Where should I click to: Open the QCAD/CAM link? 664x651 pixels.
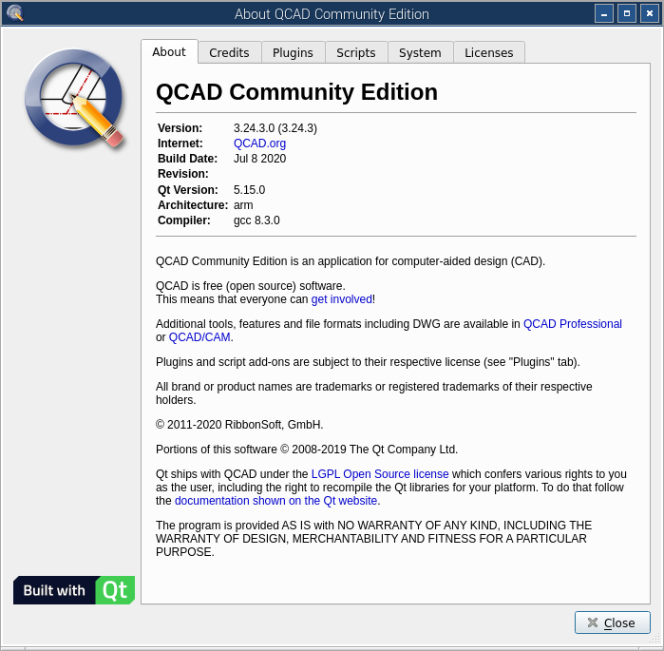(199, 337)
